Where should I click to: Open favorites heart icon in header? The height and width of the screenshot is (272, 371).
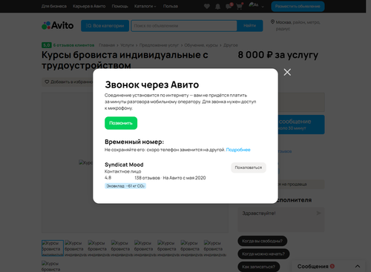tap(207, 6)
